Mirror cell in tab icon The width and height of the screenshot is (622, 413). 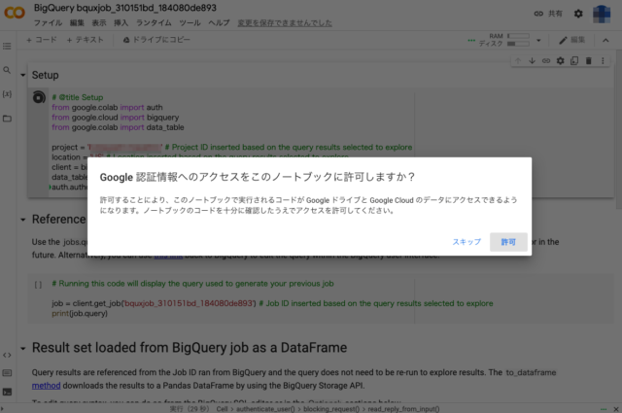click(x=574, y=60)
